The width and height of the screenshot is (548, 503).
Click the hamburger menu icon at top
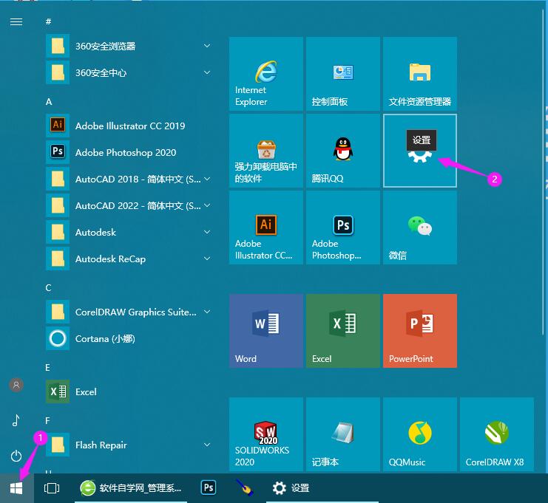click(x=16, y=22)
